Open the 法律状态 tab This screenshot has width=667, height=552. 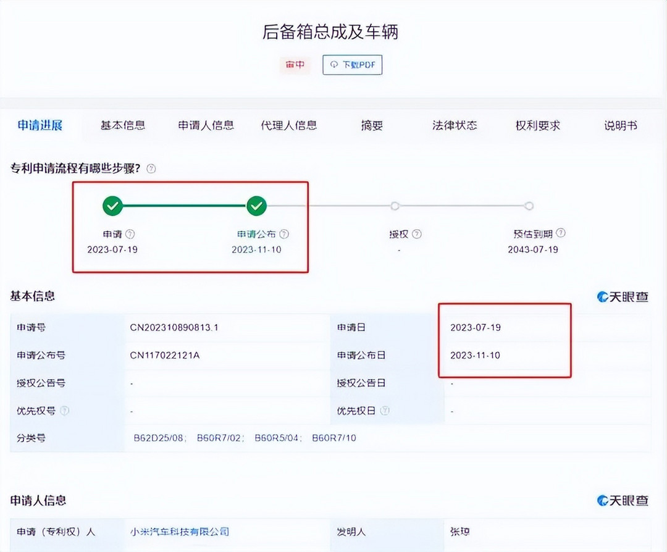[x=455, y=125]
